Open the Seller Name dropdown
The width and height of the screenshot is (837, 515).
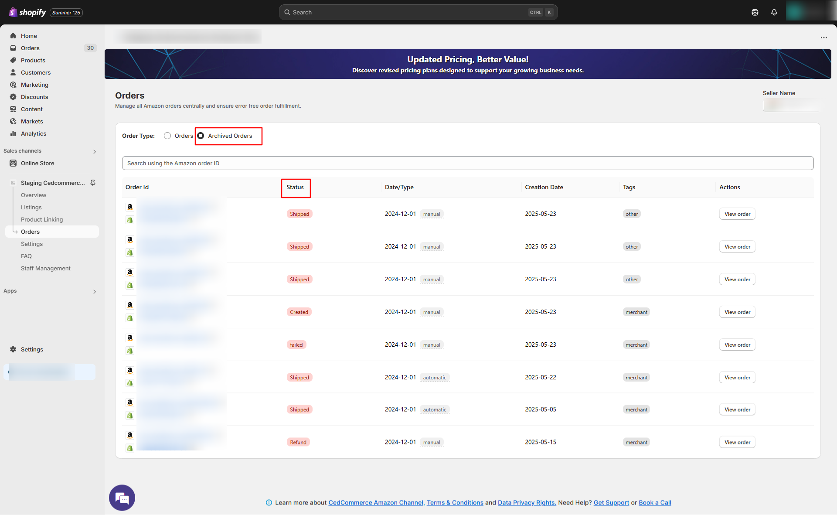792,105
